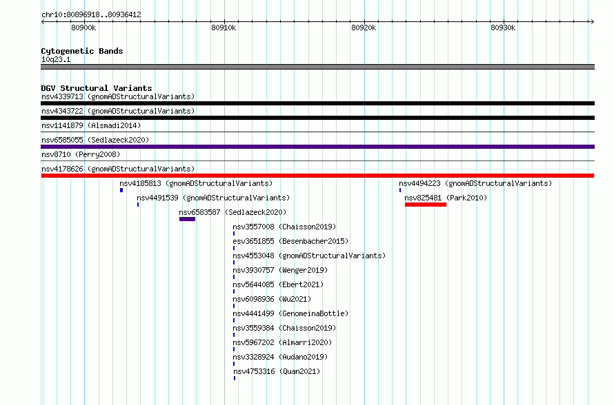This screenshot has height=405, width=614.
Task: Open the nsv4343722 gnomAD variant label
Action: click(118, 111)
